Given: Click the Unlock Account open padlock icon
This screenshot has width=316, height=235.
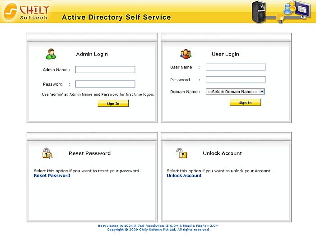Looking at the screenshot, I should 181,153.
